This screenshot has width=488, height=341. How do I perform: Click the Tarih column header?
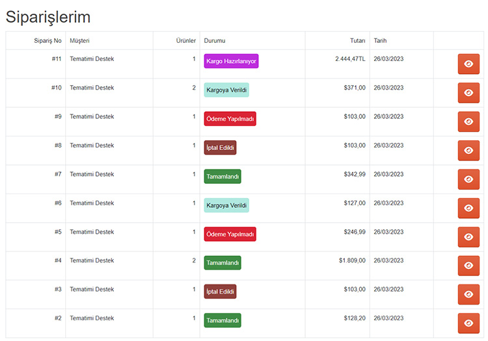coord(380,40)
